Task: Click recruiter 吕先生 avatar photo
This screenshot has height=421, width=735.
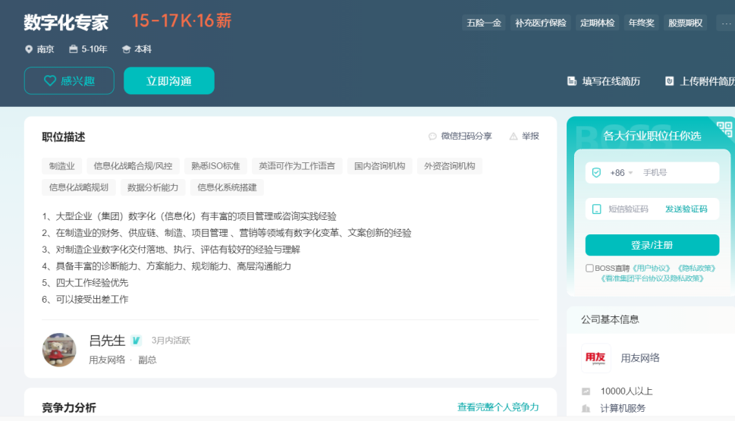Action: (59, 350)
